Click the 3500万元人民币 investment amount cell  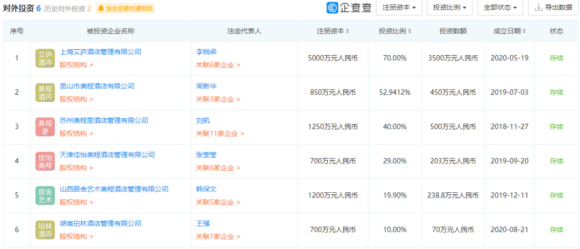coord(453,58)
